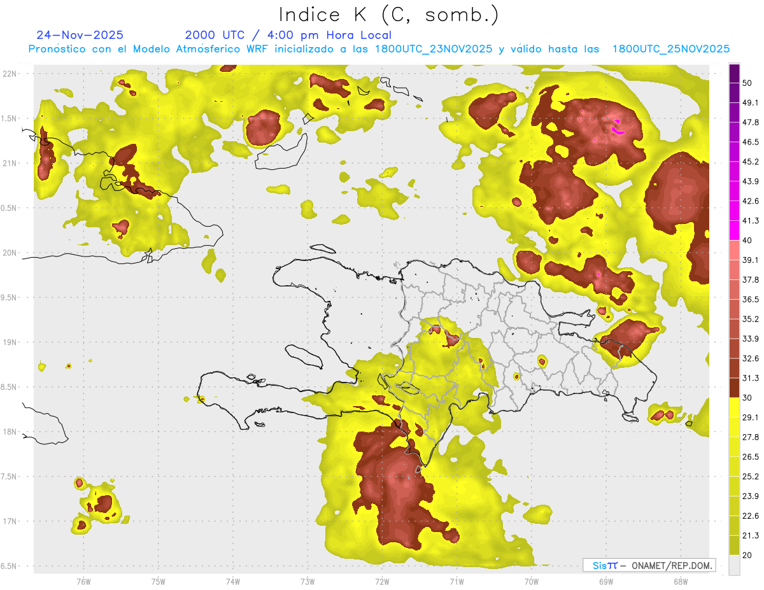
Task: Click the '74W' longitude label
Action: [x=233, y=582]
